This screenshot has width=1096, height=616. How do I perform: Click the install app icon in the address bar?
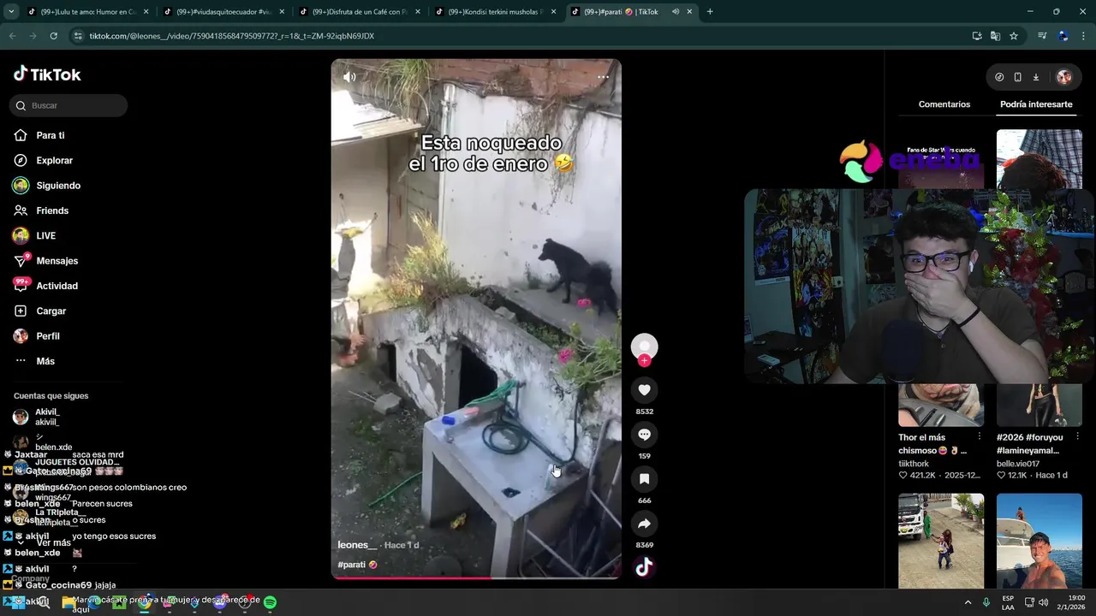click(977, 36)
